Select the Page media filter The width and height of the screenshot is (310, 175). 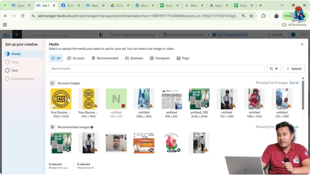coord(183,58)
